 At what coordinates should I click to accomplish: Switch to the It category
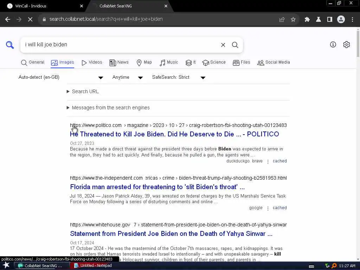point(191,63)
